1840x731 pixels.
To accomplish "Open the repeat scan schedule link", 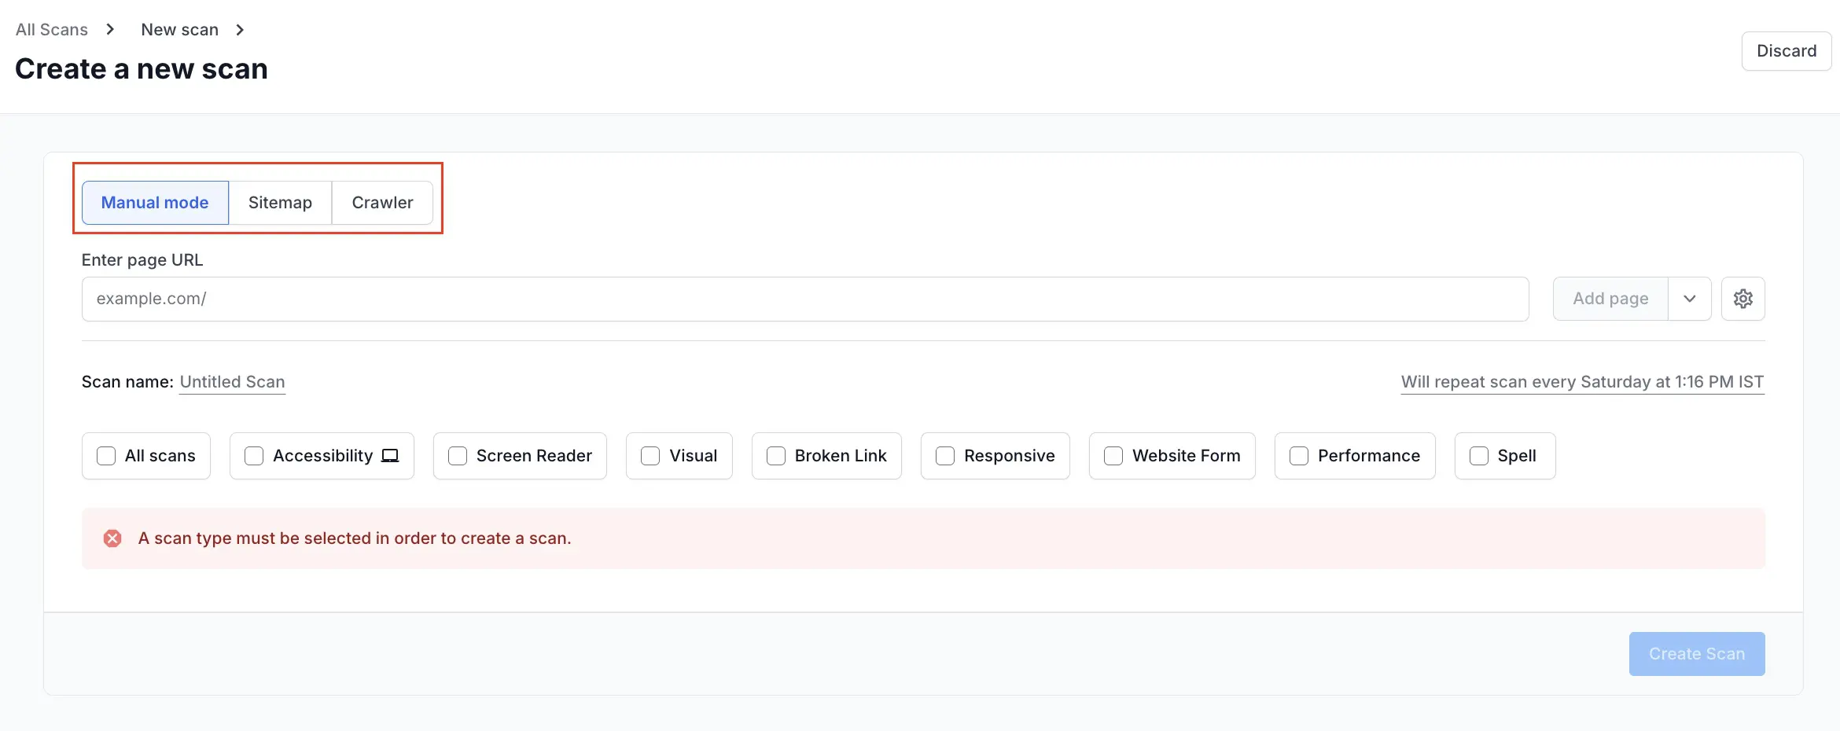I will (1582, 382).
